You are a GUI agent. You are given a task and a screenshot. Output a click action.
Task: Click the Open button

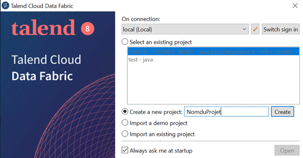pyautogui.click(x=287, y=150)
